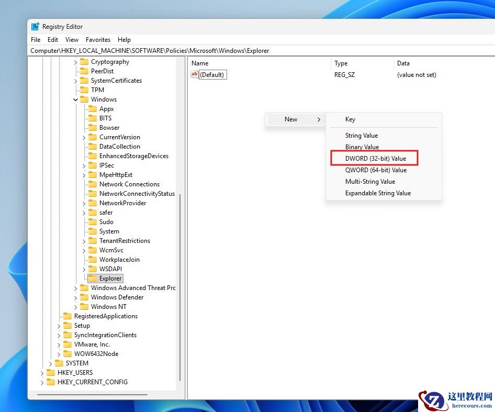Select the (Default) REG_SZ value icon
This screenshot has height=412, width=495.
click(x=194, y=74)
